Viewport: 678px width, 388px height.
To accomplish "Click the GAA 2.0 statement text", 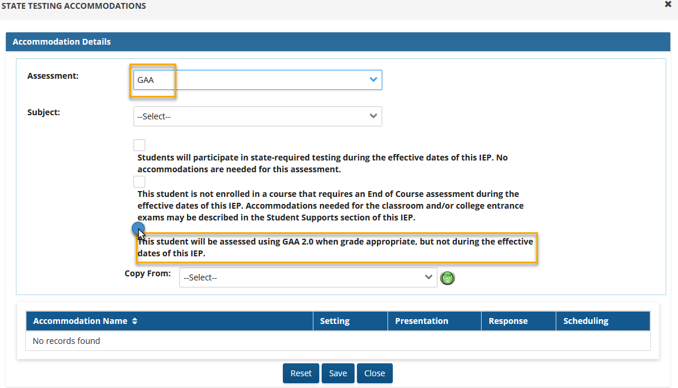I will (335, 247).
